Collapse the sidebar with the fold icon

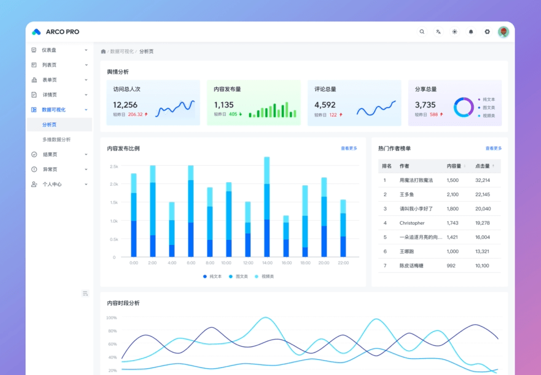click(x=85, y=293)
